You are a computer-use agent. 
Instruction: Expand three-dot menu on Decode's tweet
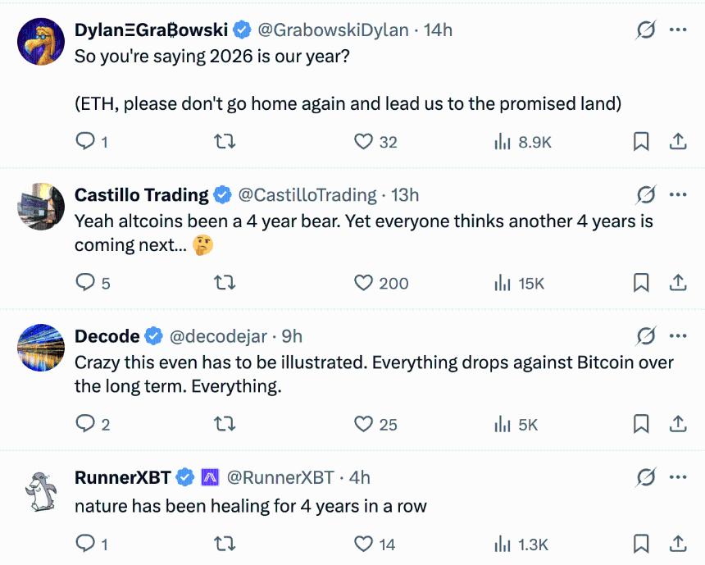(678, 336)
